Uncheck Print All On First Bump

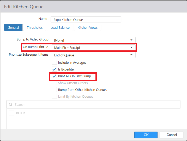click(x=54, y=76)
